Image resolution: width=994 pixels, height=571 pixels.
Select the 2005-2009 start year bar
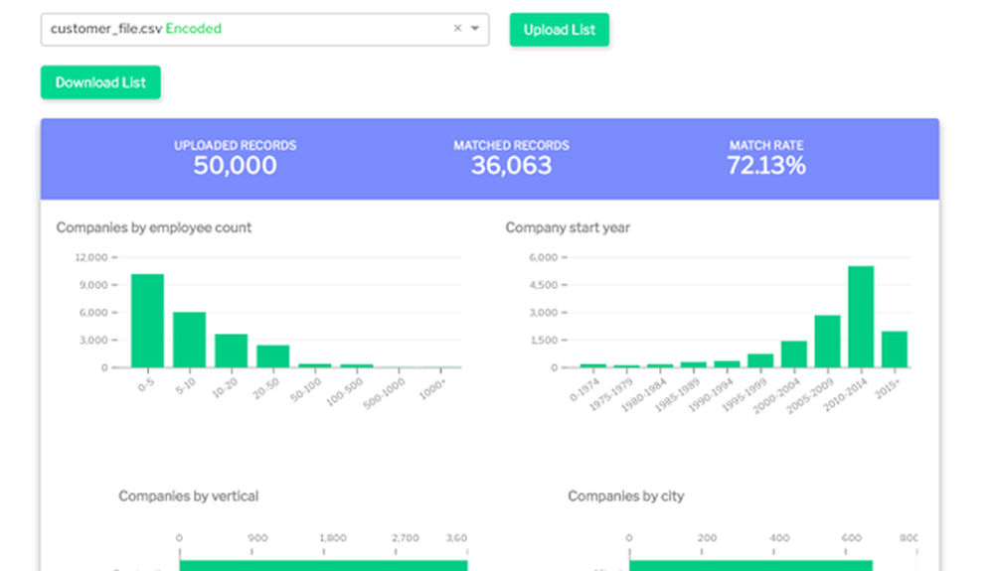[x=827, y=342]
